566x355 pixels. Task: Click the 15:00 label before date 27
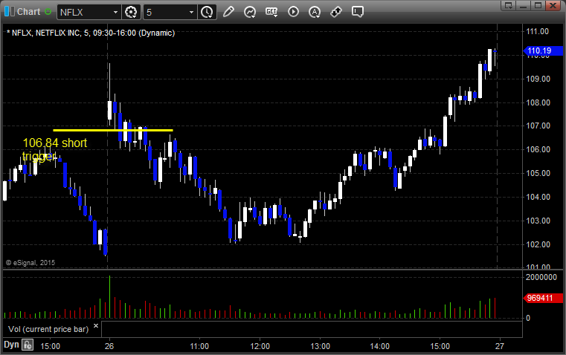(440, 346)
